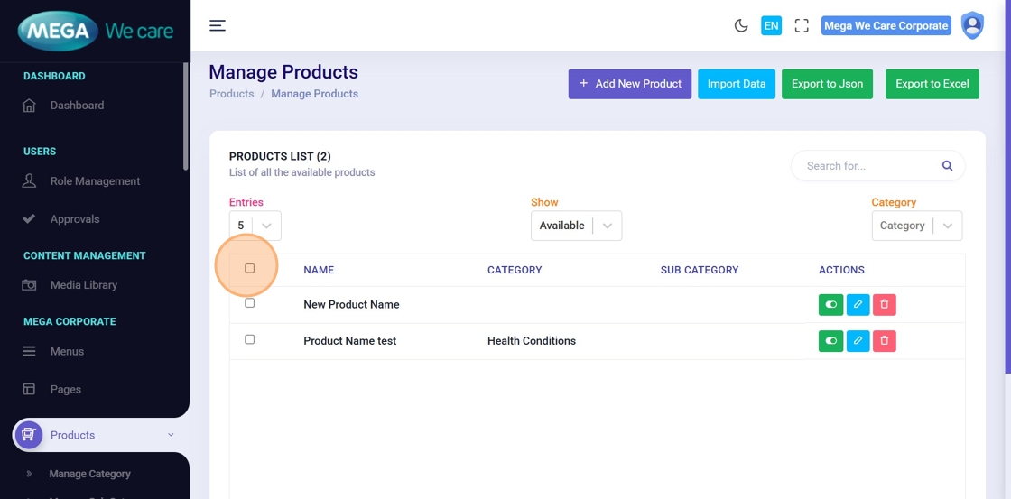The image size is (1011, 499).
Task: Edit Product Name test with the pencil icon
Action: pyautogui.click(x=858, y=341)
